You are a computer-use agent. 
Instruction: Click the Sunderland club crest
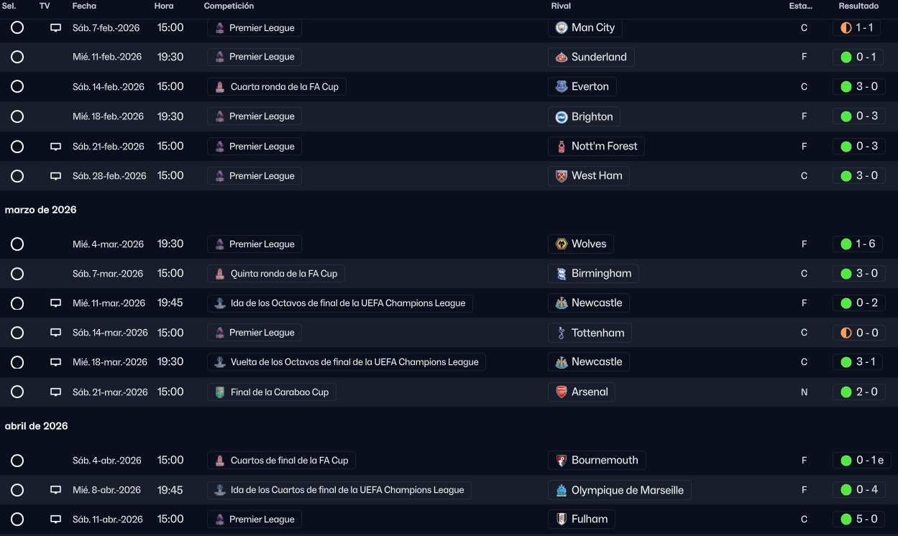(x=562, y=57)
